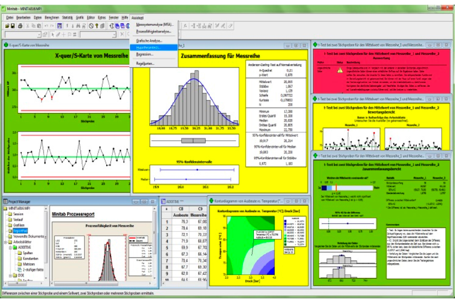This screenshot has width=455, height=303.
Task: Select the Grafiken folder in Project Manager
Action: point(18,225)
